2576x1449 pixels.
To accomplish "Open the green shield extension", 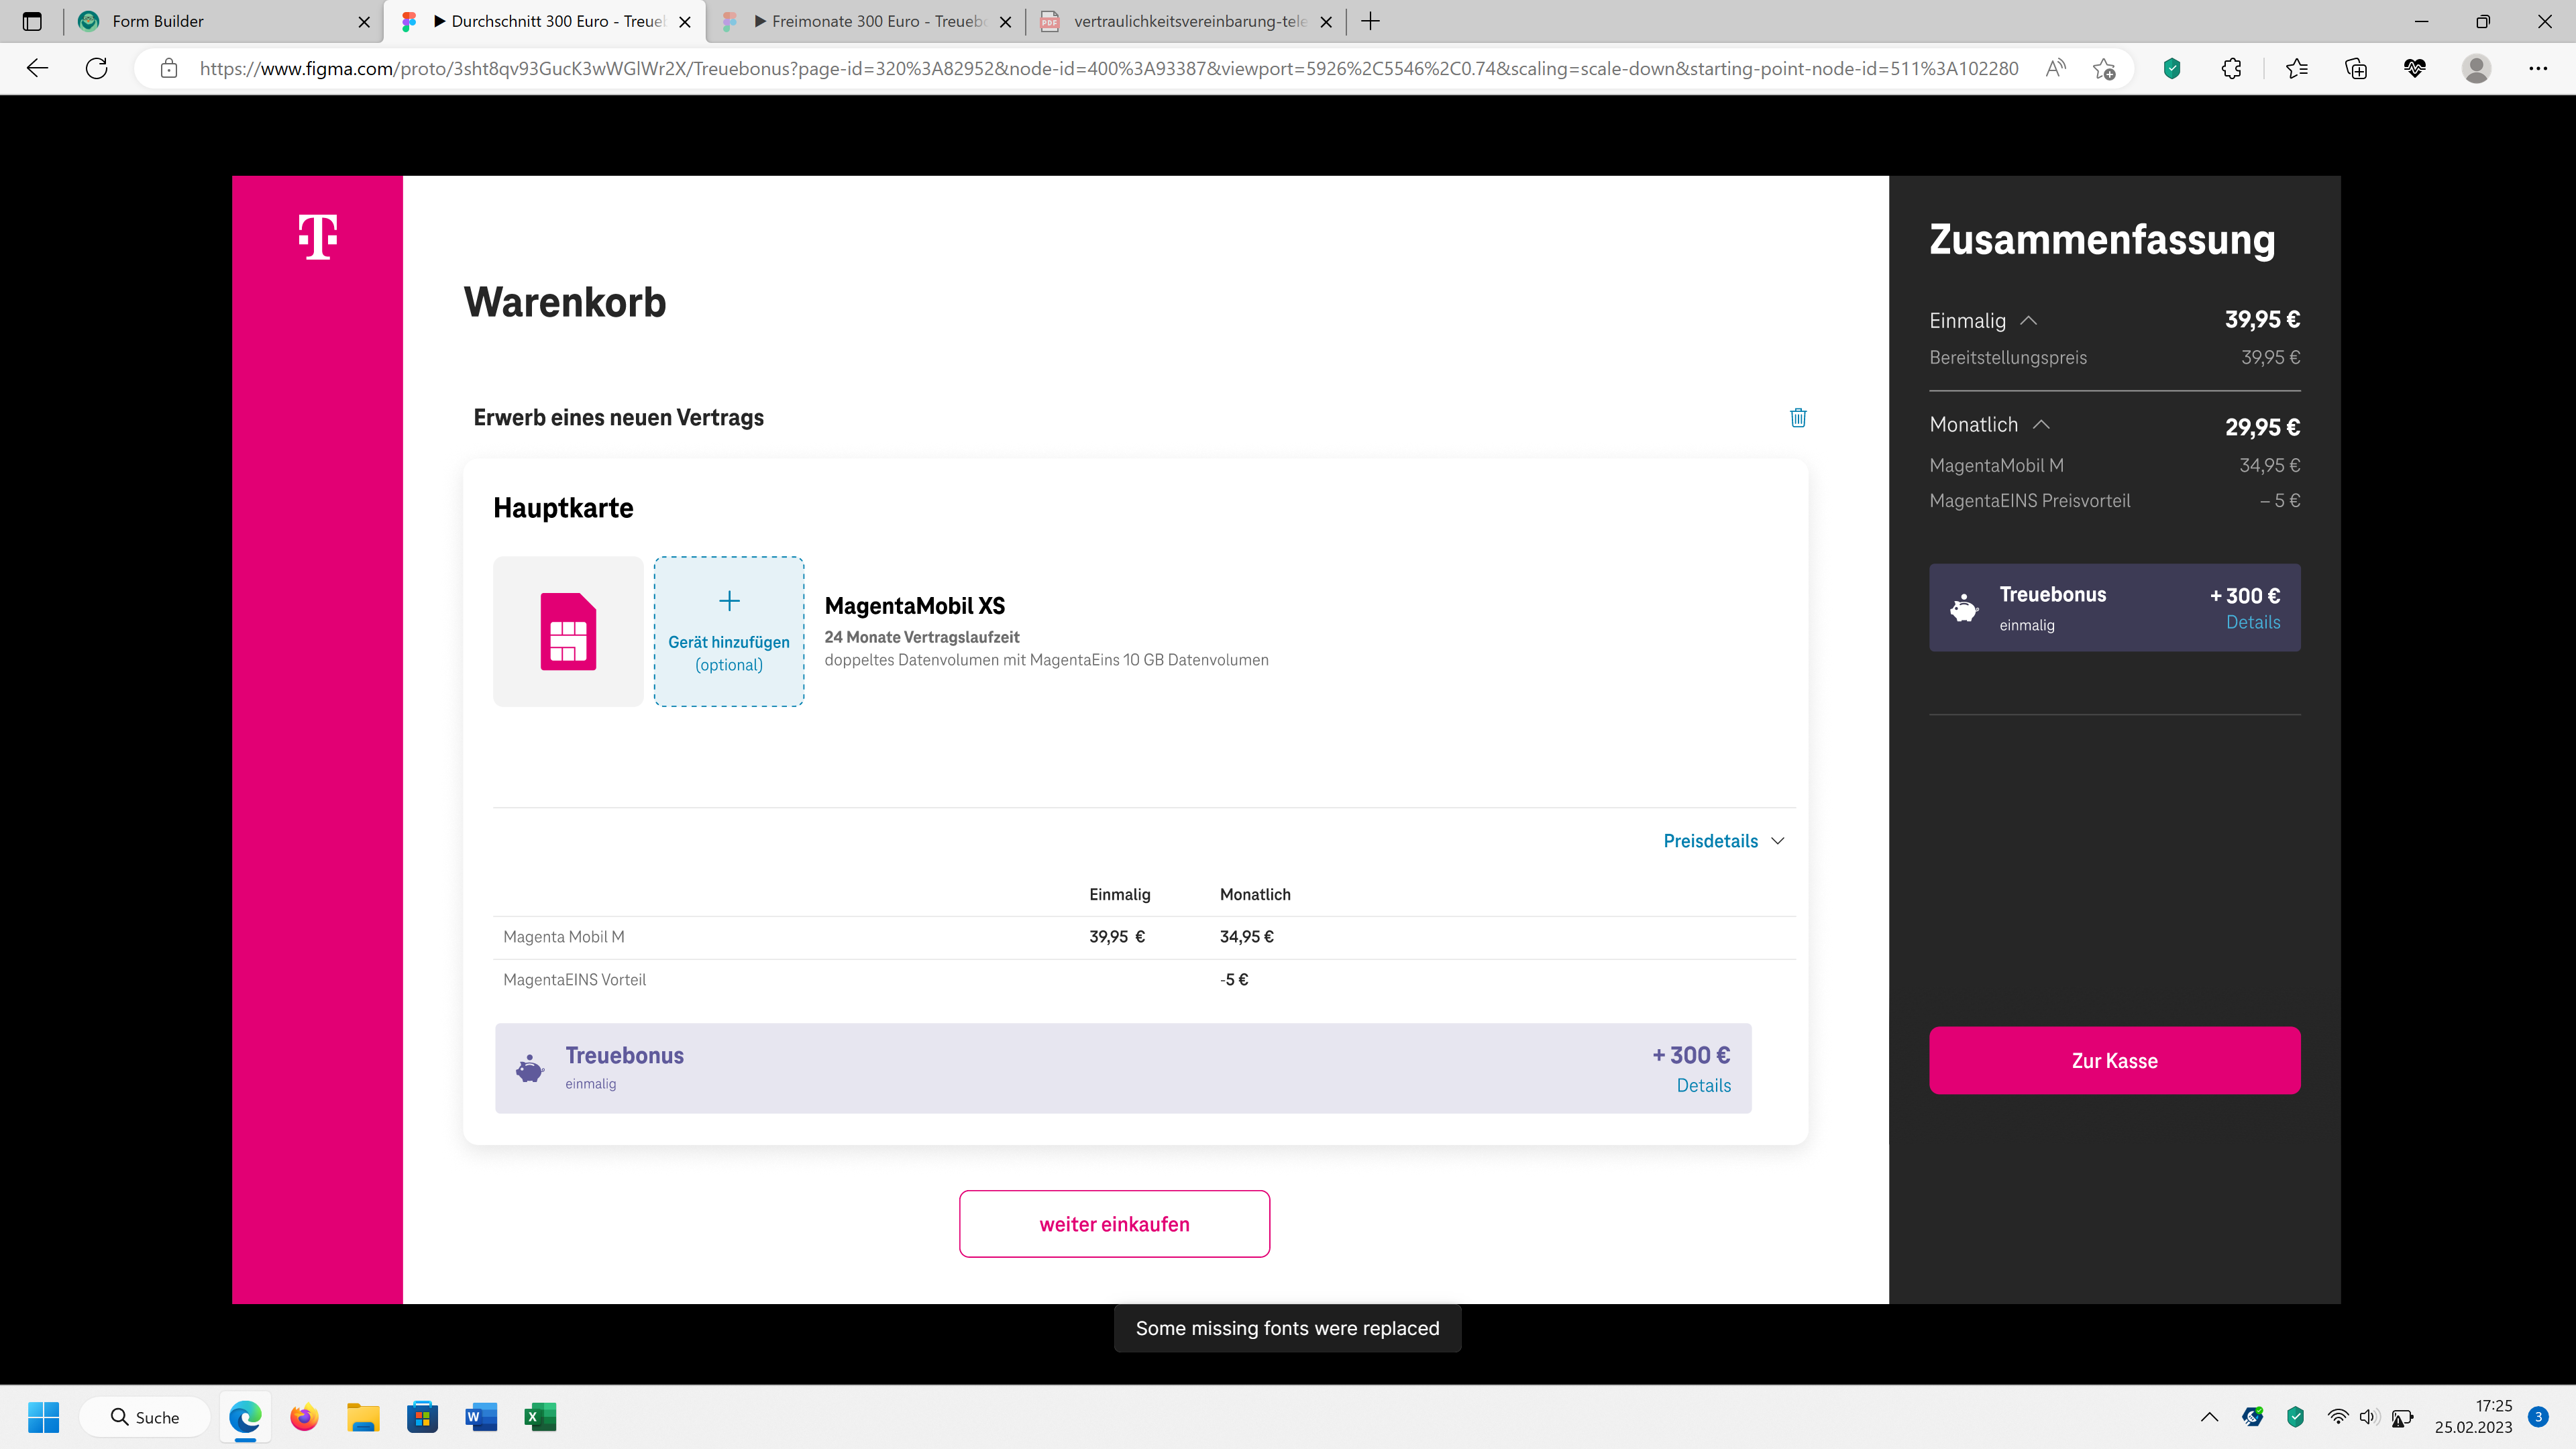I will click(2172, 68).
